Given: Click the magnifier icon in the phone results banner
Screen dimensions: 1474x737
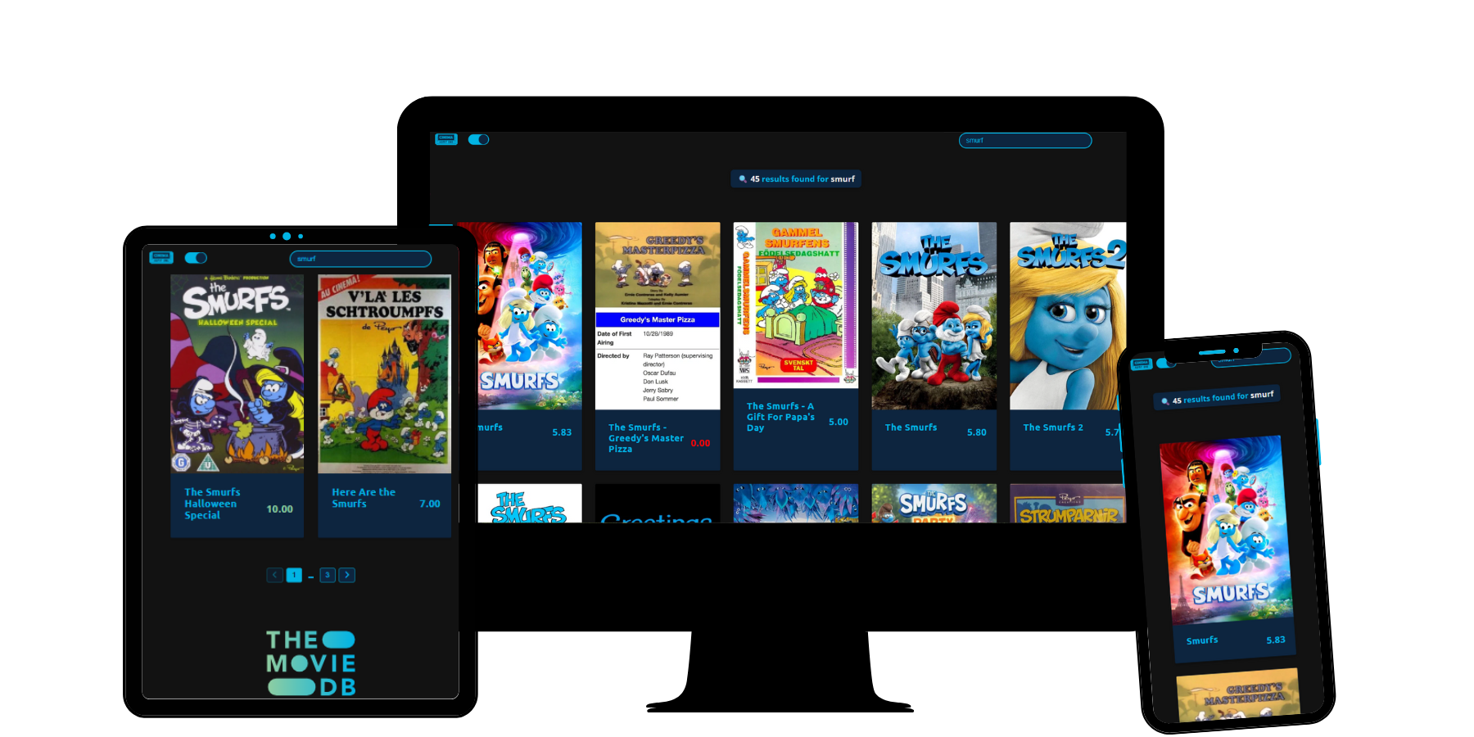Looking at the screenshot, I should [1165, 400].
